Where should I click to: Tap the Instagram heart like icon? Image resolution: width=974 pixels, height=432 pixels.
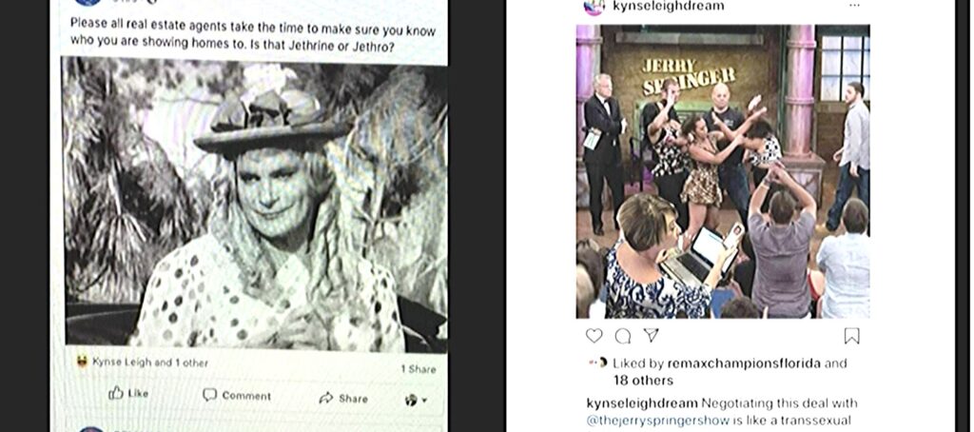(594, 336)
